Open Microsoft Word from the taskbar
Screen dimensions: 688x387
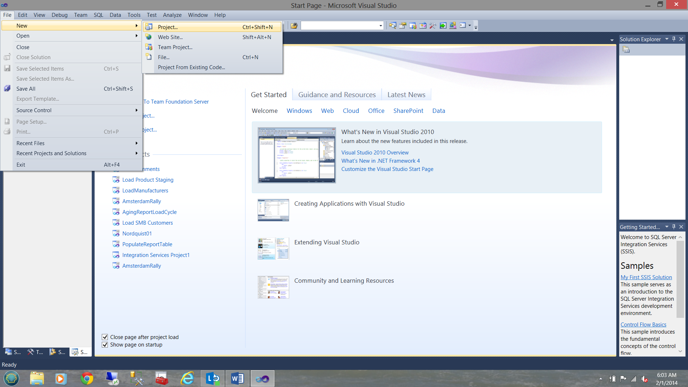pyautogui.click(x=237, y=378)
